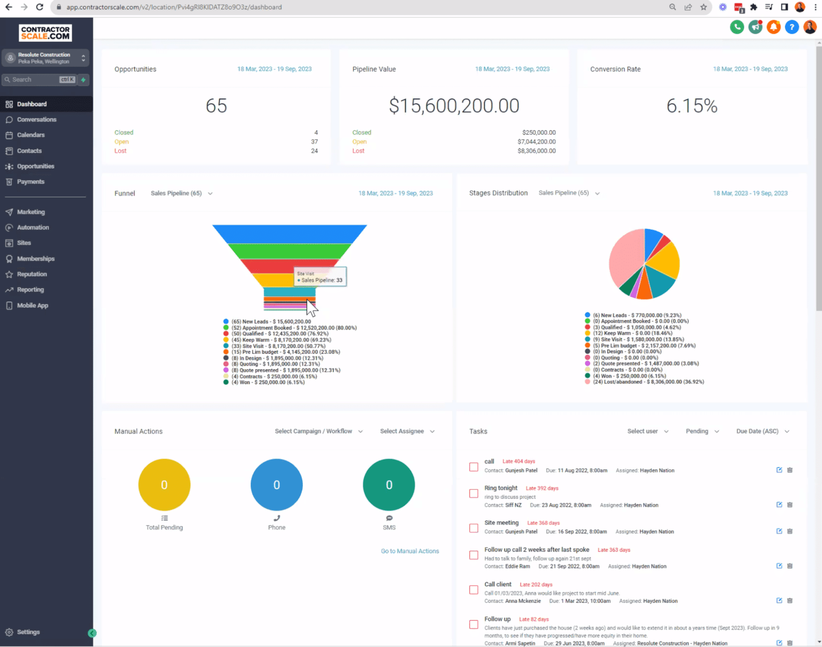This screenshot has width=822, height=647.
Task: Open the Due Date sort dropdown
Action: tap(762, 431)
